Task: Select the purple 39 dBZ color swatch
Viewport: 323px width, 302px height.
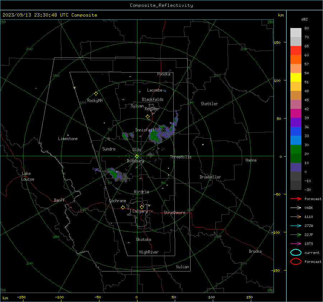Action: pyautogui.click(x=296, y=122)
